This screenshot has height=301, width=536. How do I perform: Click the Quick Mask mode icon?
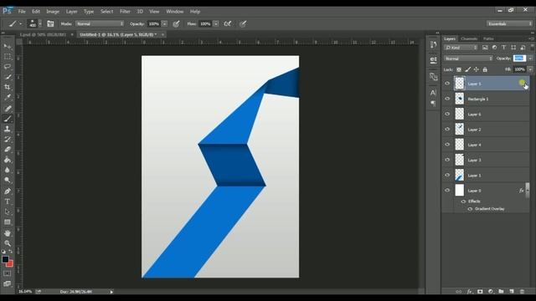pyautogui.click(x=7, y=273)
